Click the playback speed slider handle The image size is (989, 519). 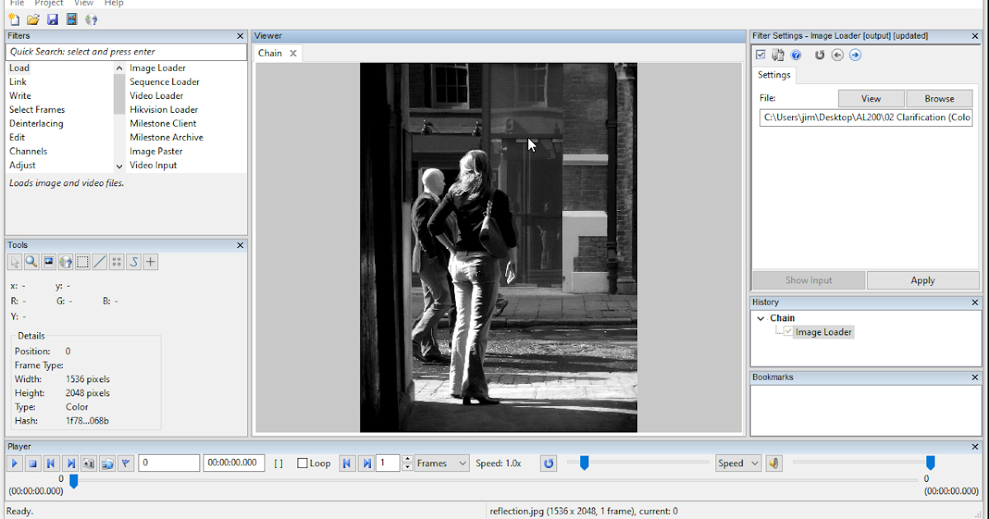(x=584, y=463)
